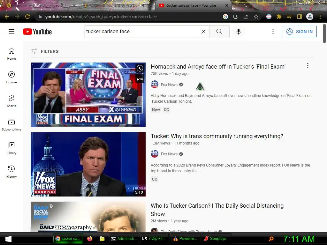Open Library in the sidebar

pos(11,148)
